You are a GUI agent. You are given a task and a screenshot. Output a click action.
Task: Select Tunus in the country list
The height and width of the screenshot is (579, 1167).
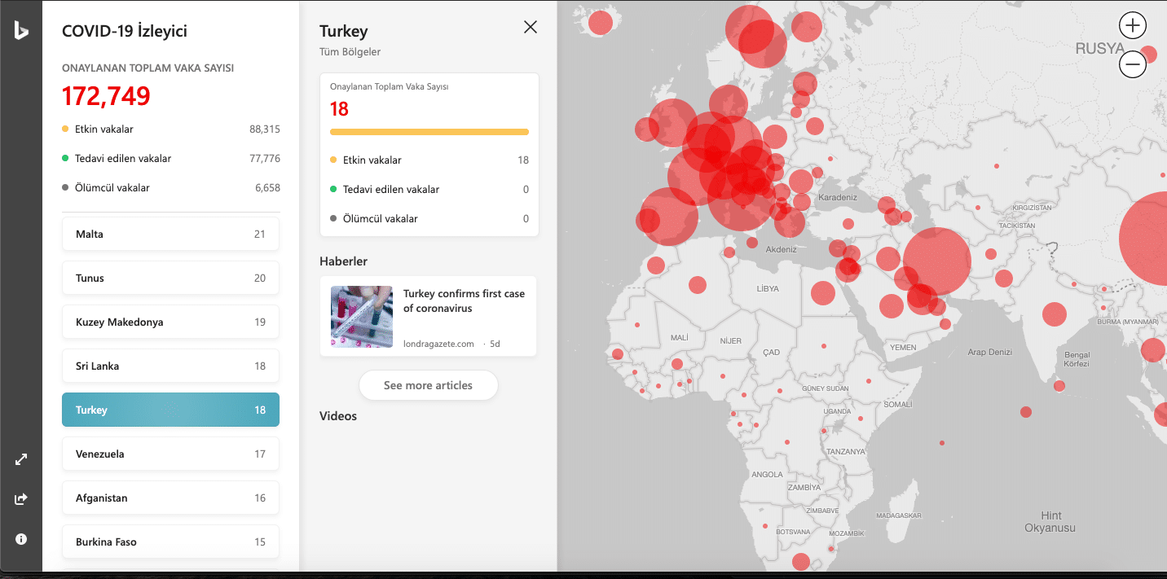pyautogui.click(x=170, y=278)
